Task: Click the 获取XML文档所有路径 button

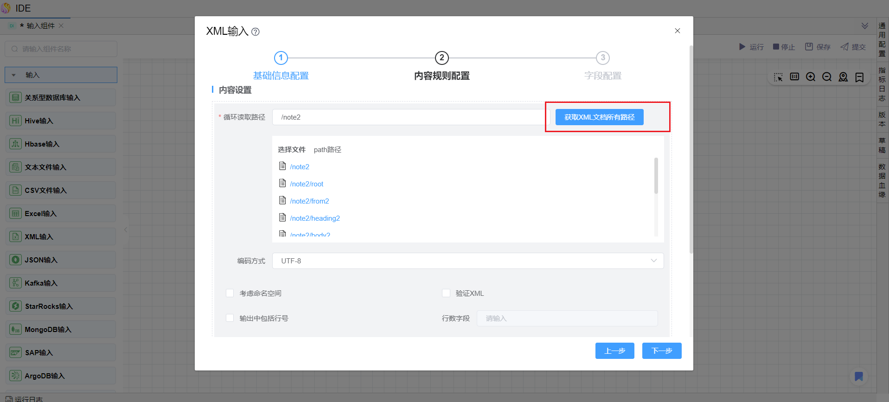Action: 599,117
